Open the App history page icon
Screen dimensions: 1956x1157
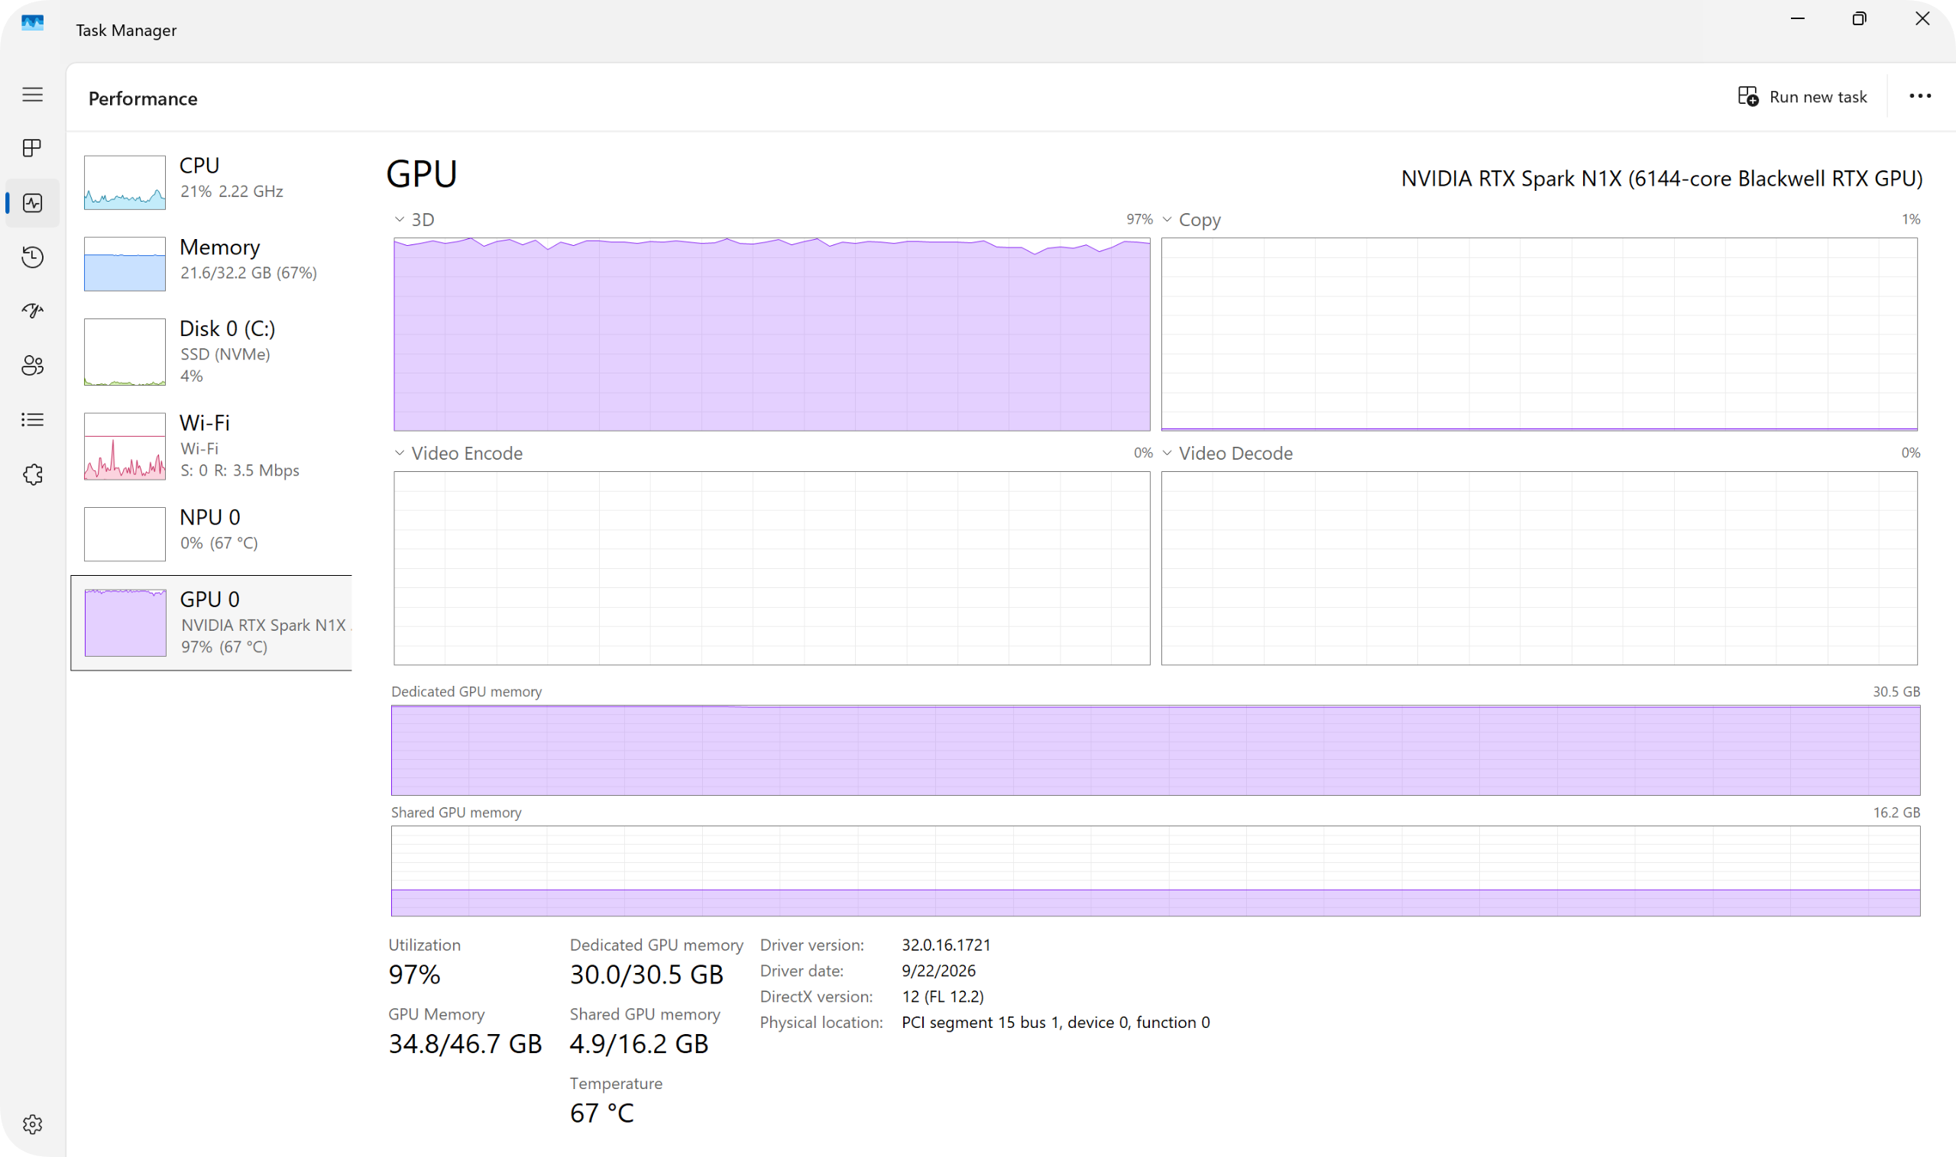[x=32, y=257]
